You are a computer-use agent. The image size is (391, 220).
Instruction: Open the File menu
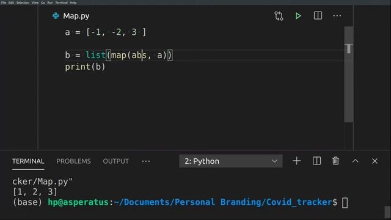coord(4,2)
